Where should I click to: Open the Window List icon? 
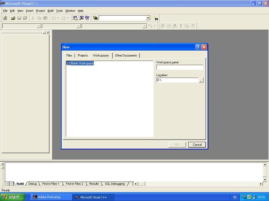[88, 18]
